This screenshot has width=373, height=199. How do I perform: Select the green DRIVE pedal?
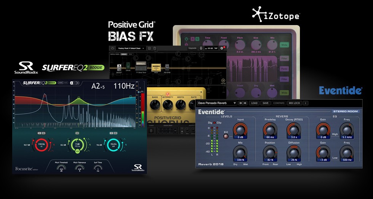[x=128, y=66]
